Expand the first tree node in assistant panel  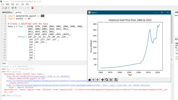pos(176,57)
